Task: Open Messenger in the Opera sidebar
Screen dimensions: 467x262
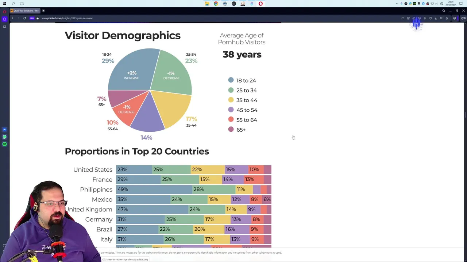Action: [x=4, y=130]
